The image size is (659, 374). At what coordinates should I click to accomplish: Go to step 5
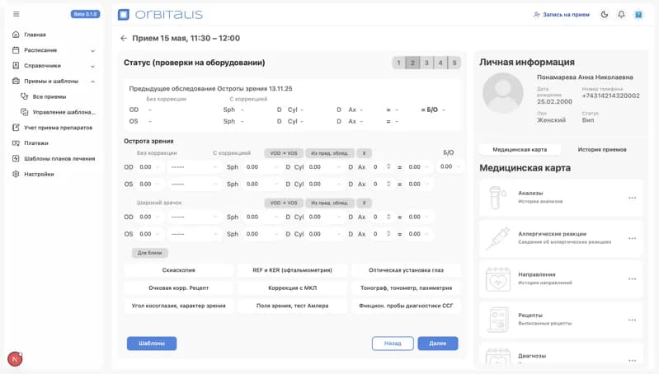point(454,63)
